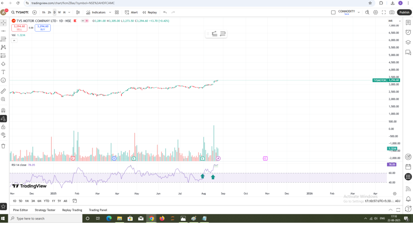
Task: Enter fullscreen mode
Action: click(384, 12)
